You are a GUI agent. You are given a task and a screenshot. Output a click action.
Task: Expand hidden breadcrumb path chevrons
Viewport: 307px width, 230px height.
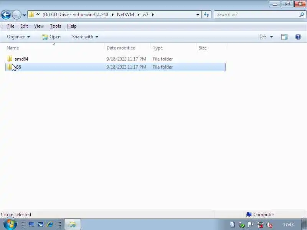(38, 15)
